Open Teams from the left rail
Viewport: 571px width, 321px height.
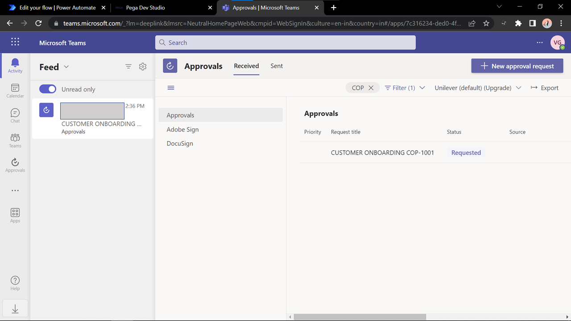click(15, 140)
